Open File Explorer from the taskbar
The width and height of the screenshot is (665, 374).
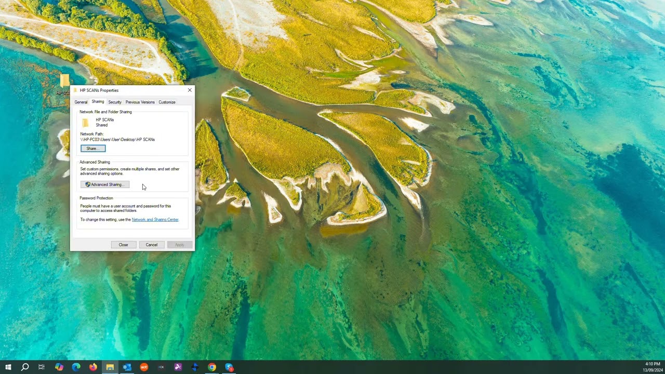[x=110, y=367]
